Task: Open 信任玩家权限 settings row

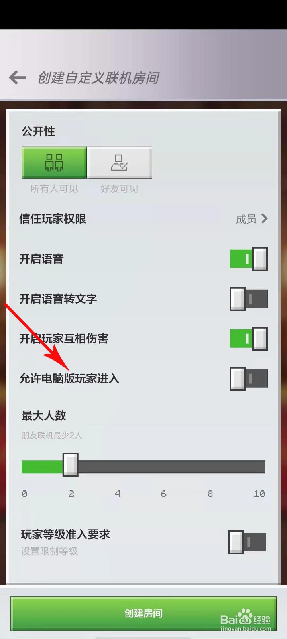Action: (143, 219)
